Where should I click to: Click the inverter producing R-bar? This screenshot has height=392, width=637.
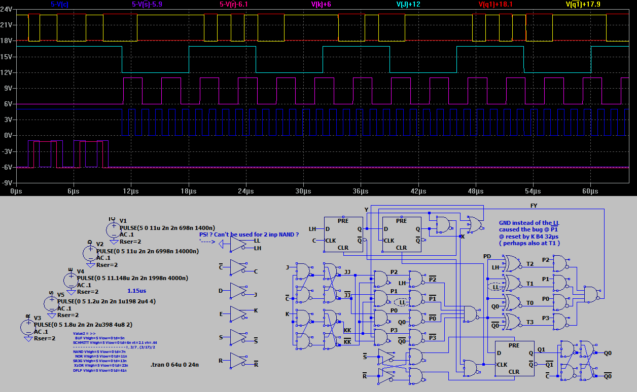[x=238, y=360]
